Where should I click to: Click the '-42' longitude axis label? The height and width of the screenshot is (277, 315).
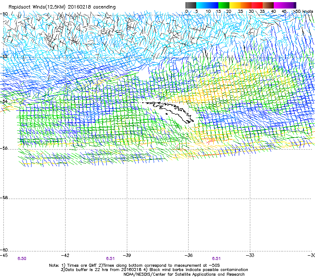65,255
